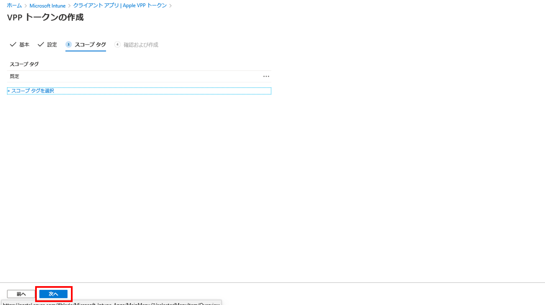Click the chevron after Microsoft Intune breadcrumb

69,6
